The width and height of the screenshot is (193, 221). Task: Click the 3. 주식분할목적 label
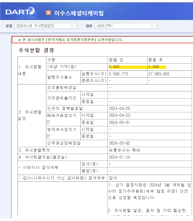(x=34, y=150)
